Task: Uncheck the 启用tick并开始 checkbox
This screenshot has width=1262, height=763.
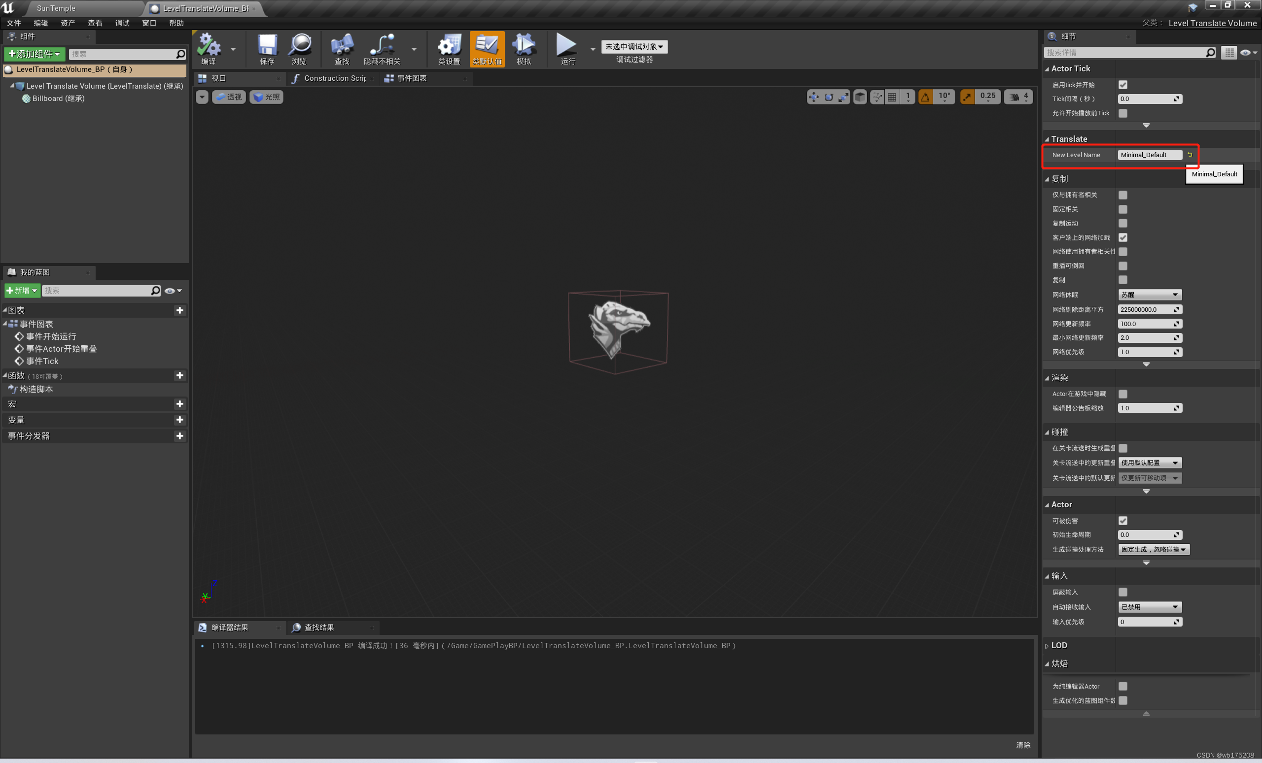Action: point(1122,85)
